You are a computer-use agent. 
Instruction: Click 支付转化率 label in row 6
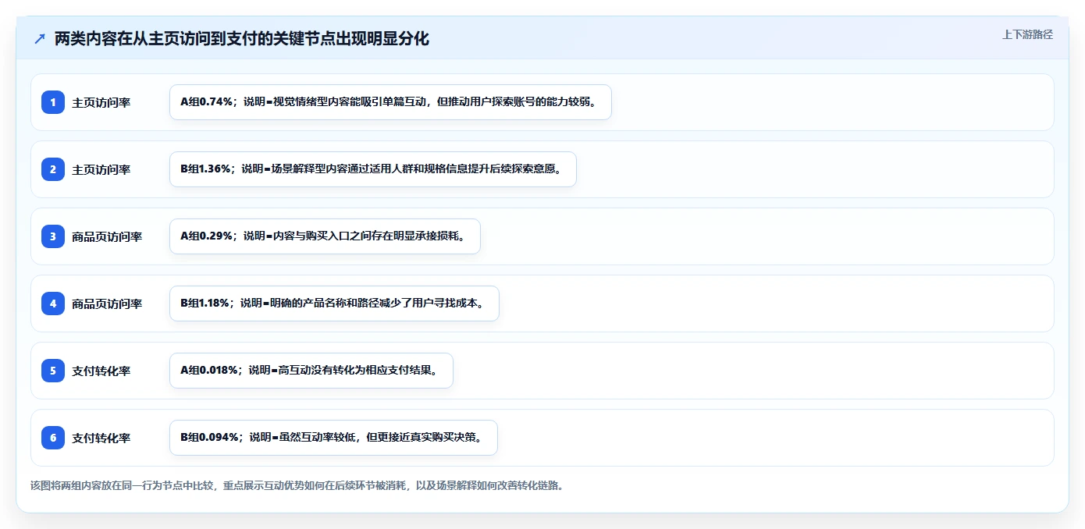point(101,438)
